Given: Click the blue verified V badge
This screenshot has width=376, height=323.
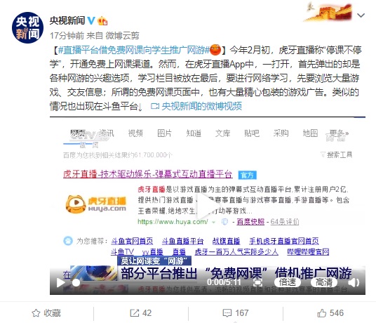Looking at the screenshot, I should tap(91, 20).
